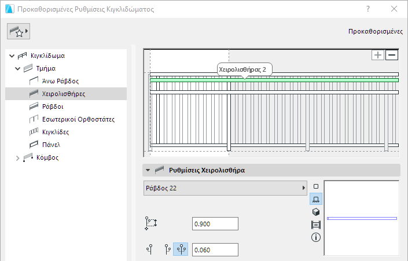This screenshot has height=261, width=408.
Task: Open the railing favorites star button
Action: pos(19,32)
